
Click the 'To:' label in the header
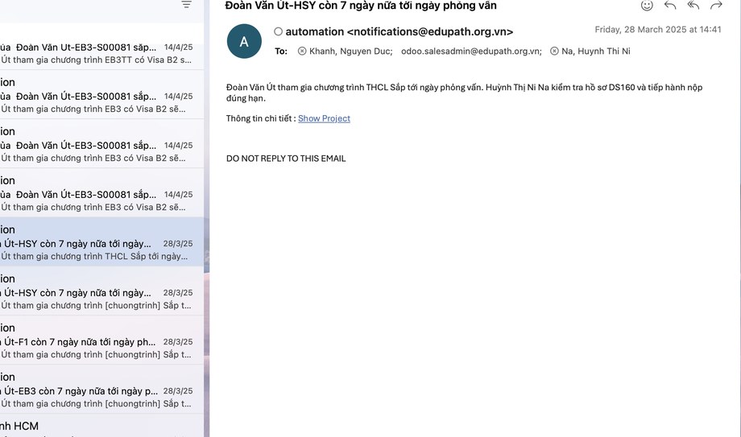click(281, 51)
